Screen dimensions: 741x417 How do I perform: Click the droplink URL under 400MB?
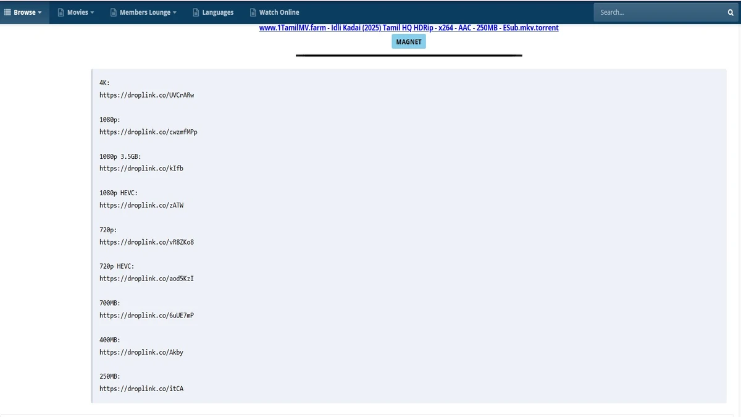pos(141,352)
